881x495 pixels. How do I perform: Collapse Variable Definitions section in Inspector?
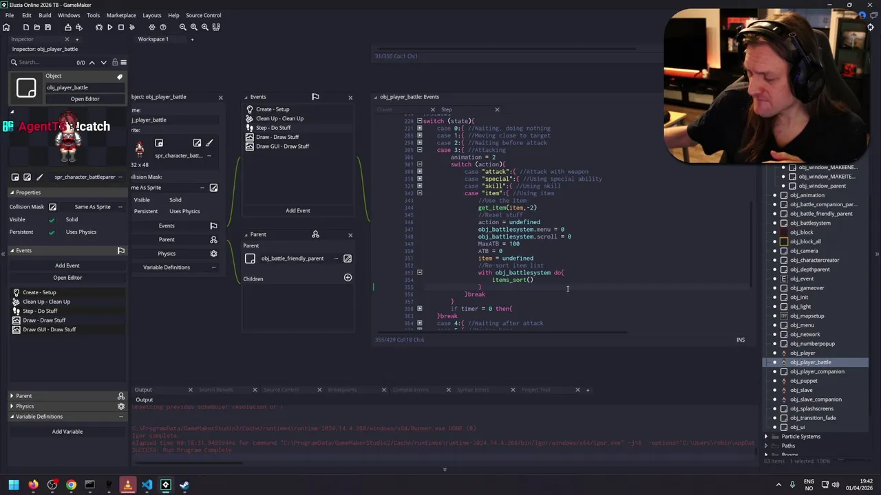click(x=12, y=417)
